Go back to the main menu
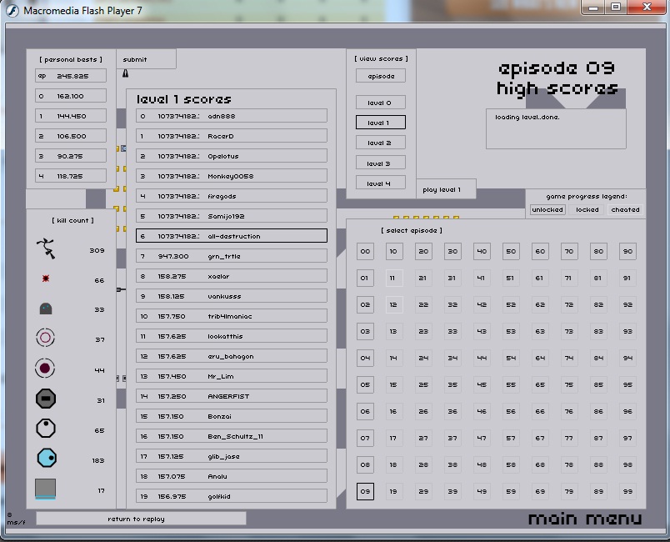Screen dimensions: 670x542 point(584,519)
